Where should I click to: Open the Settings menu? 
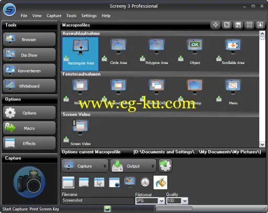click(89, 16)
